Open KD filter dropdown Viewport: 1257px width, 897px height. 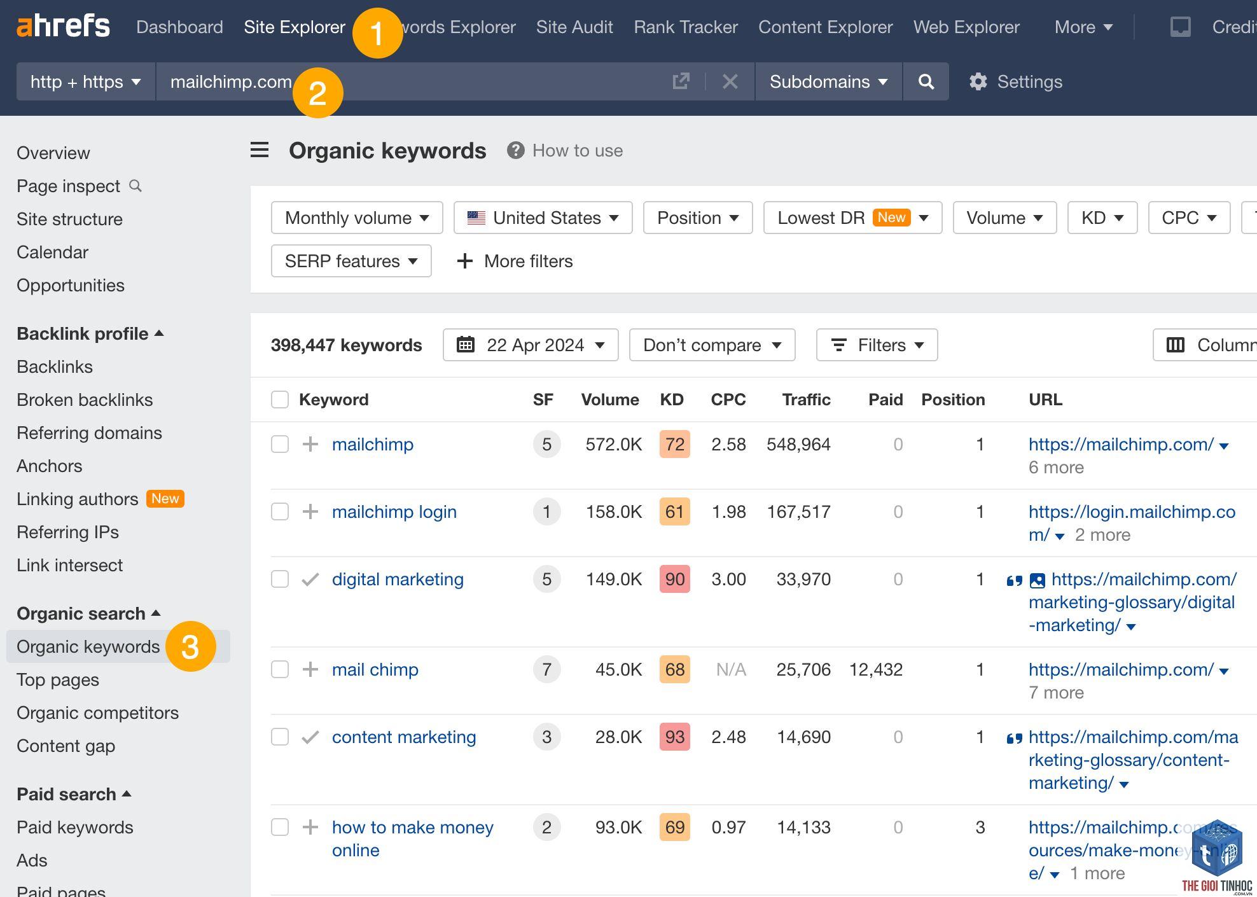click(x=1102, y=218)
